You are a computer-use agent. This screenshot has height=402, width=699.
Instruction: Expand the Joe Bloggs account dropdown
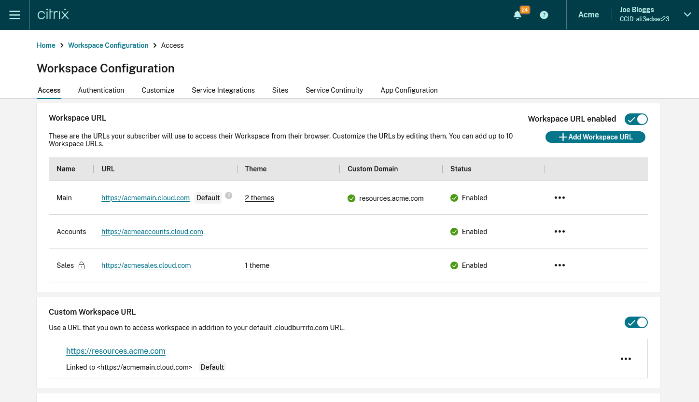point(687,15)
